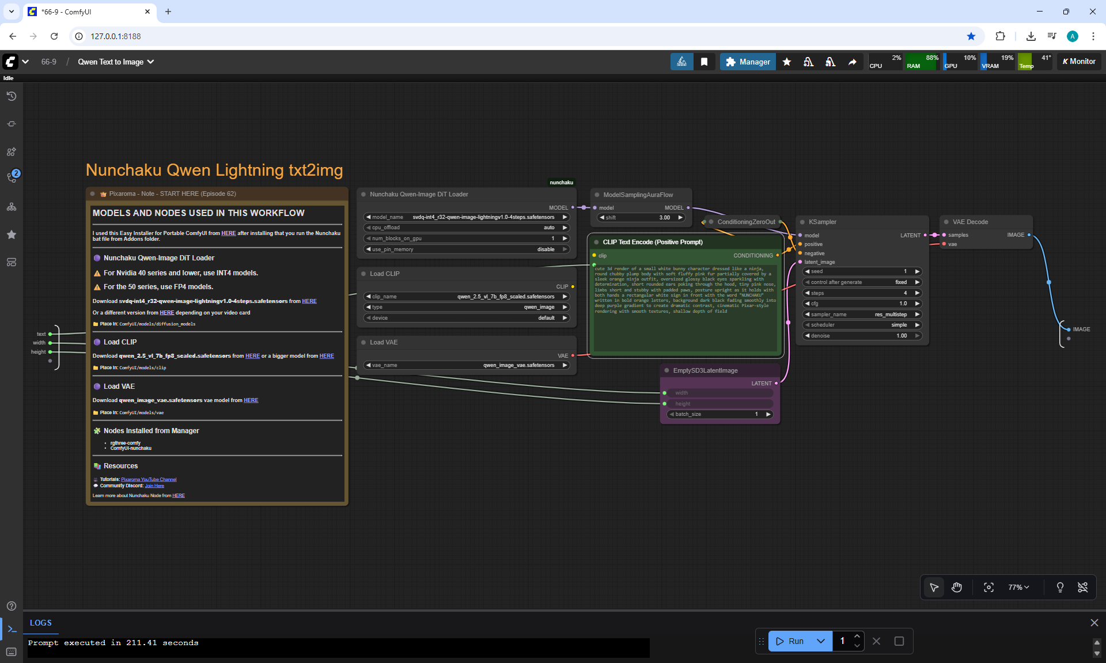Click the fit view to canvas icon
This screenshot has height=663, width=1106.
(x=988, y=587)
